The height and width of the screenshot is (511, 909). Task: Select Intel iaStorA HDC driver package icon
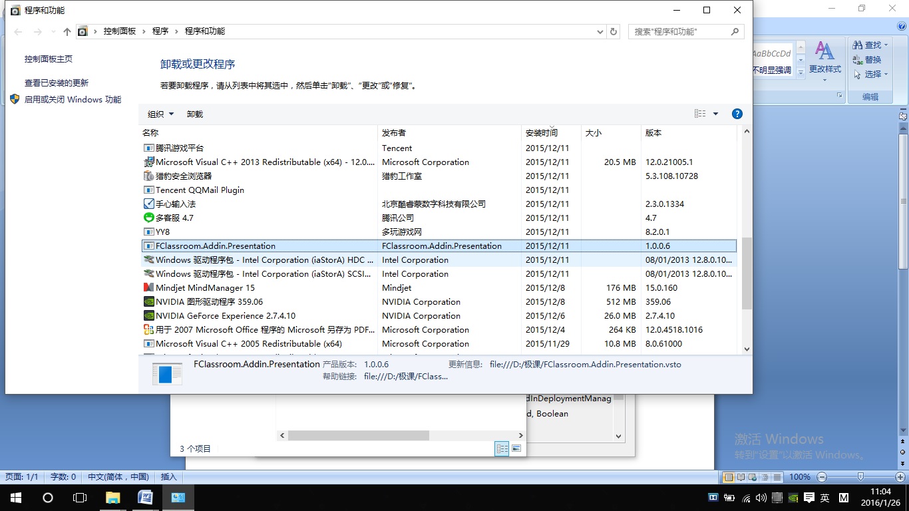[149, 260]
